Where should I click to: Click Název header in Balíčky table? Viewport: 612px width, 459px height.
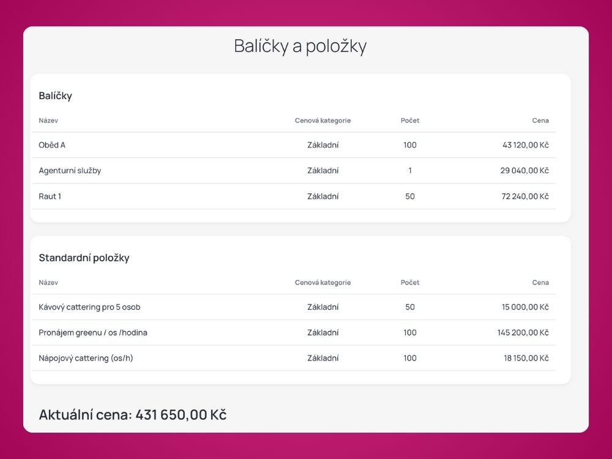tap(48, 121)
